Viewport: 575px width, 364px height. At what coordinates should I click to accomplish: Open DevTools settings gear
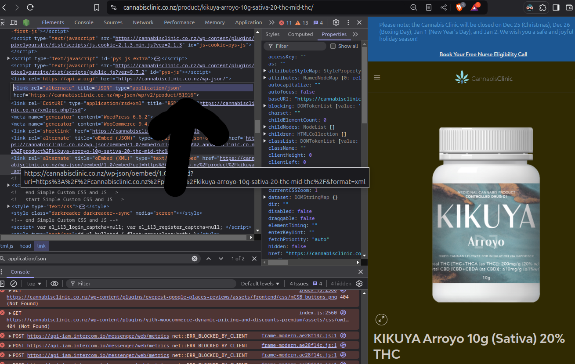(336, 22)
